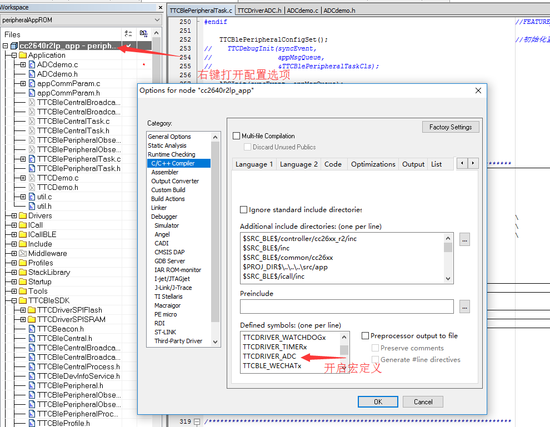Click the TTCDemo.h excluded file icon

32,188
